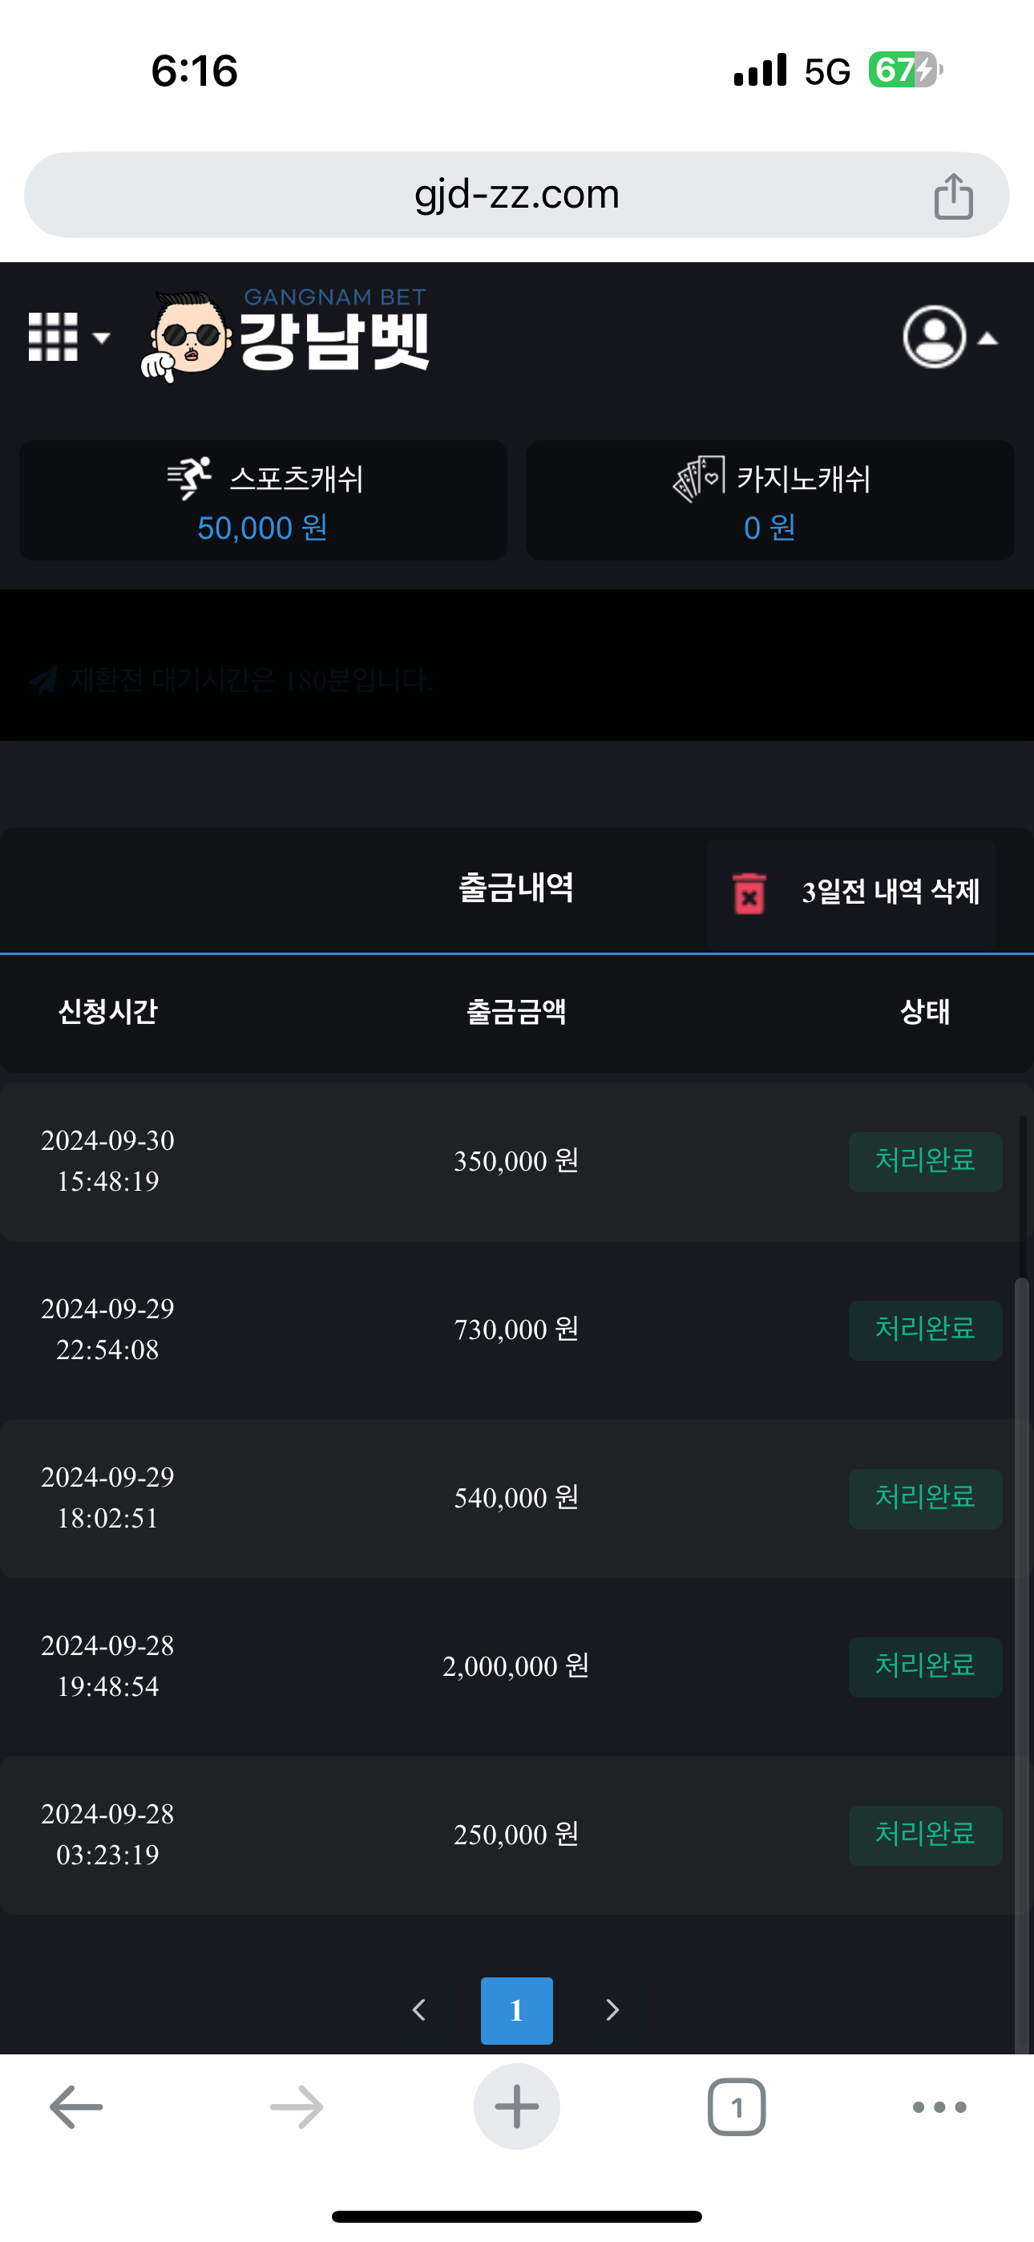Click the Gangnam Bet logo
This screenshot has width=1034, height=2242.
pos(285,335)
